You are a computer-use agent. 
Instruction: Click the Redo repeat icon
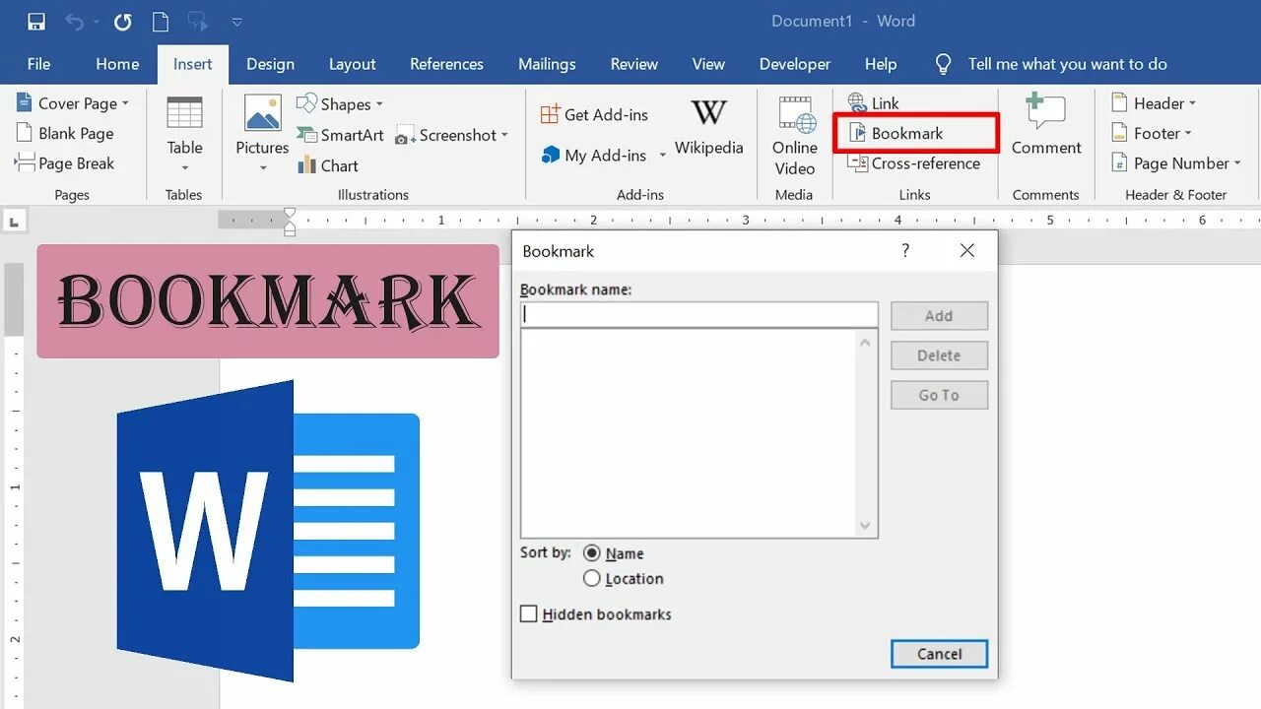click(x=122, y=21)
